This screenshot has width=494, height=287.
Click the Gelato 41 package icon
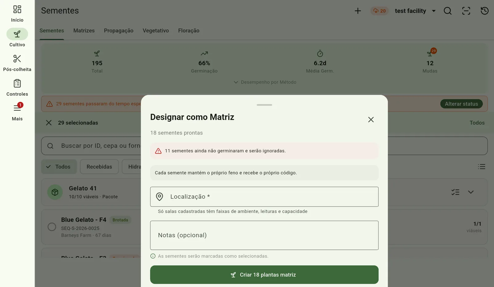[x=55, y=192]
